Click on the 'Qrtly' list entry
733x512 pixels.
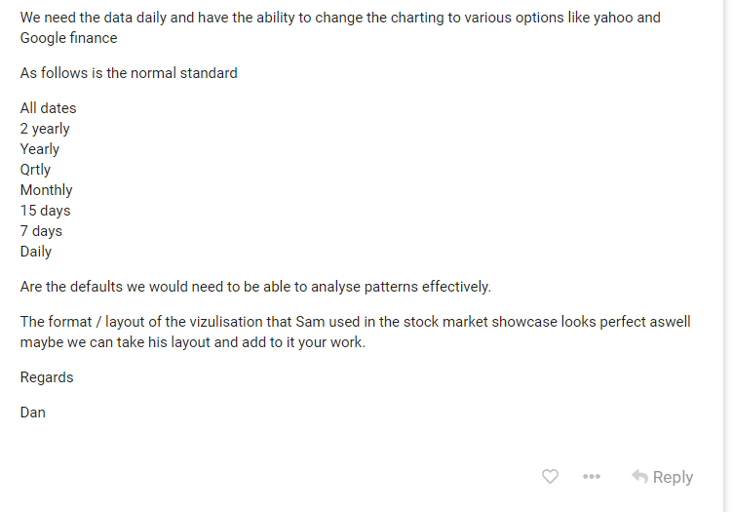(35, 170)
